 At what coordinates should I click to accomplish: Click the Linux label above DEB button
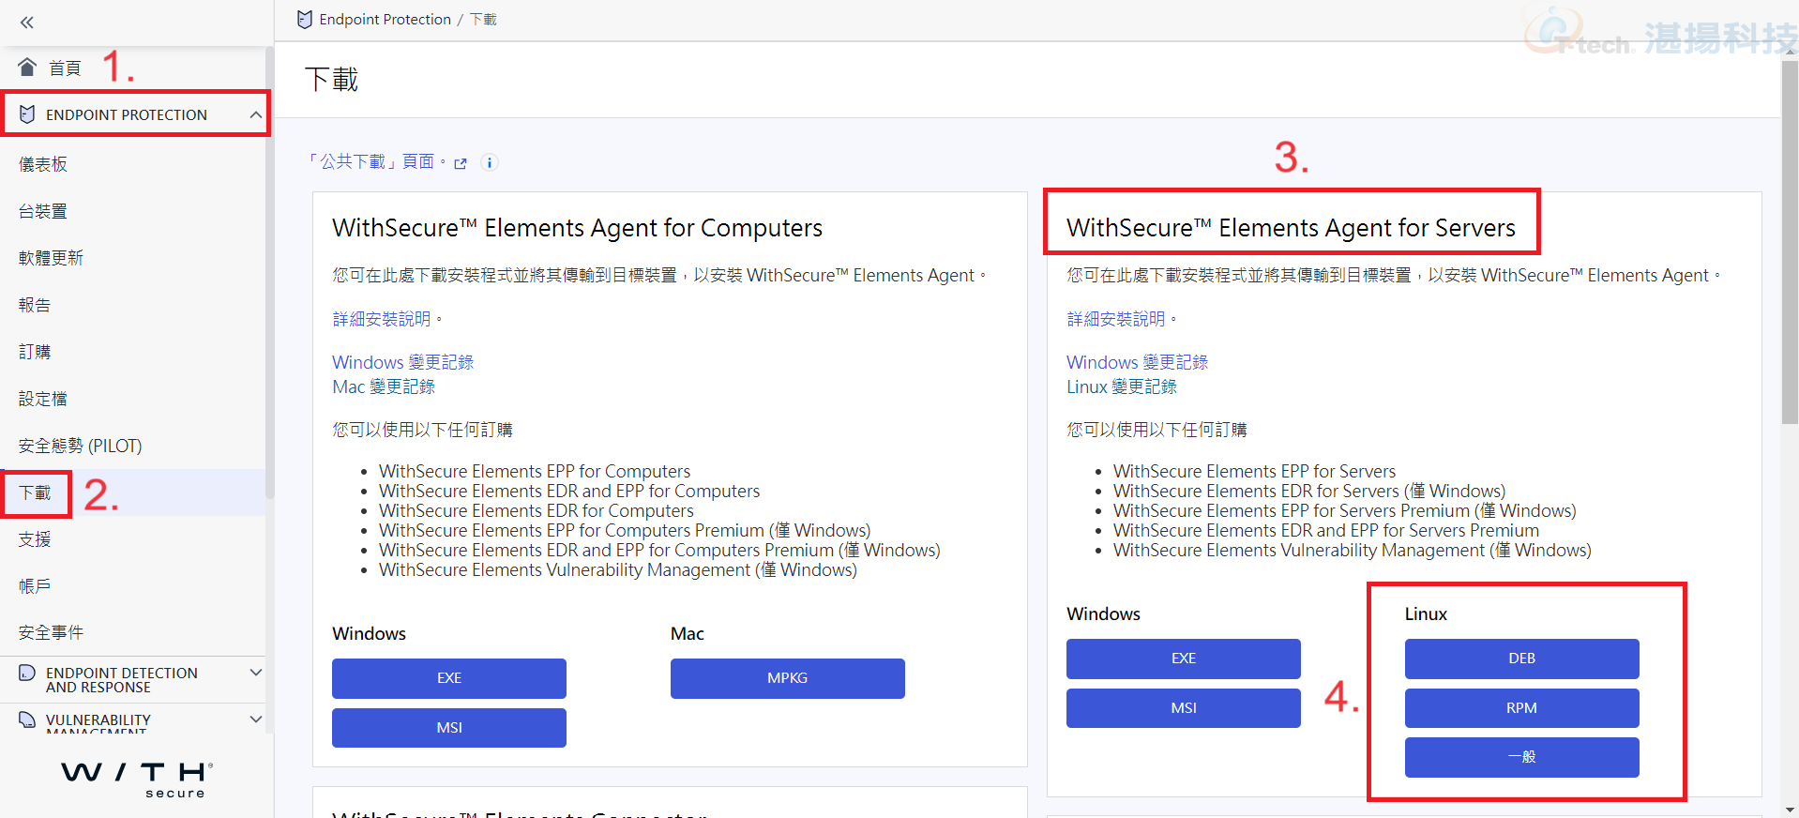coord(1426,613)
